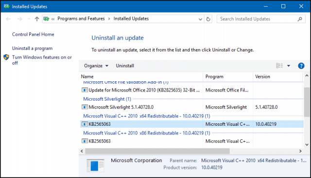
Task: Open the Control Panel Home link
Action: tap(33, 34)
